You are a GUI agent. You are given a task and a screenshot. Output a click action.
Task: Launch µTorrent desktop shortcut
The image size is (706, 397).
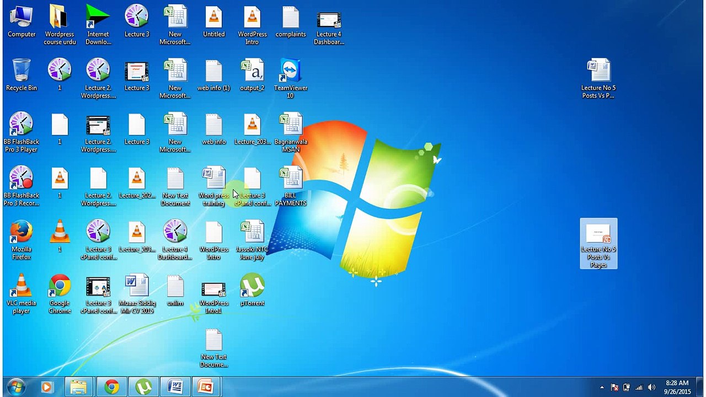point(252,291)
